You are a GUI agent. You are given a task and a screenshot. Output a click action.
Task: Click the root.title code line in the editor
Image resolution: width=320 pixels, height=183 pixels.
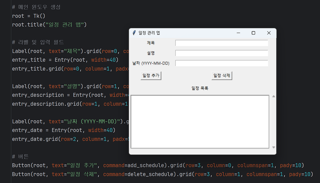coord(49,24)
